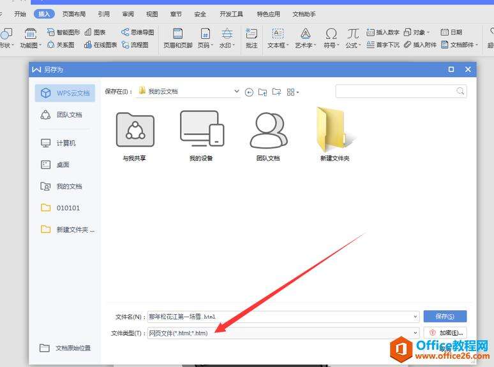
Task: Expand the 保存在 location dropdown
Action: [237, 91]
